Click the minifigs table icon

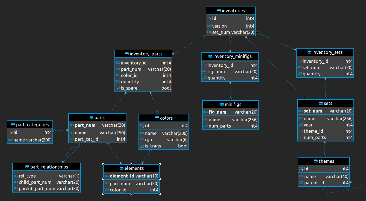point(222,104)
